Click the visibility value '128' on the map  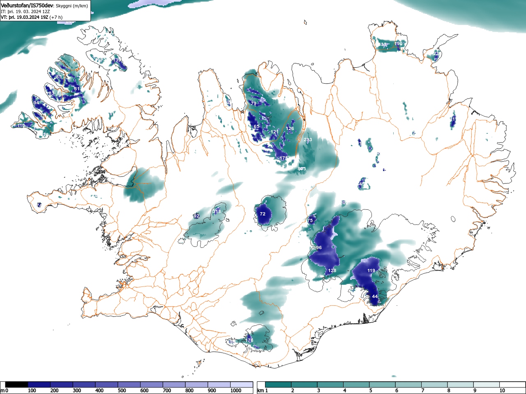(x=332, y=270)
